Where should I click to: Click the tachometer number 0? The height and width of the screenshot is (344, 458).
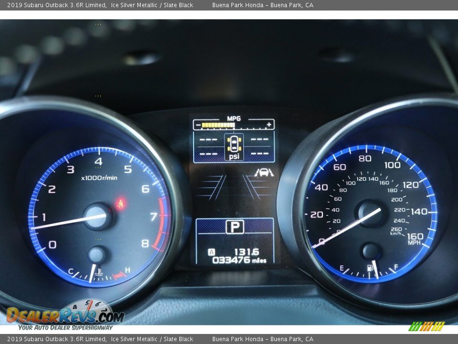[x=52, y=245]
